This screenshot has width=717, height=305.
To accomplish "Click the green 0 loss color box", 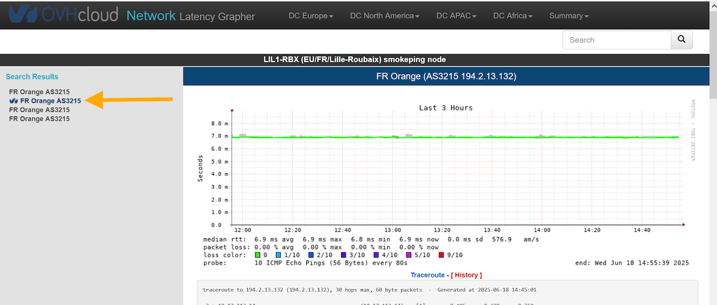I will (258, 255).
